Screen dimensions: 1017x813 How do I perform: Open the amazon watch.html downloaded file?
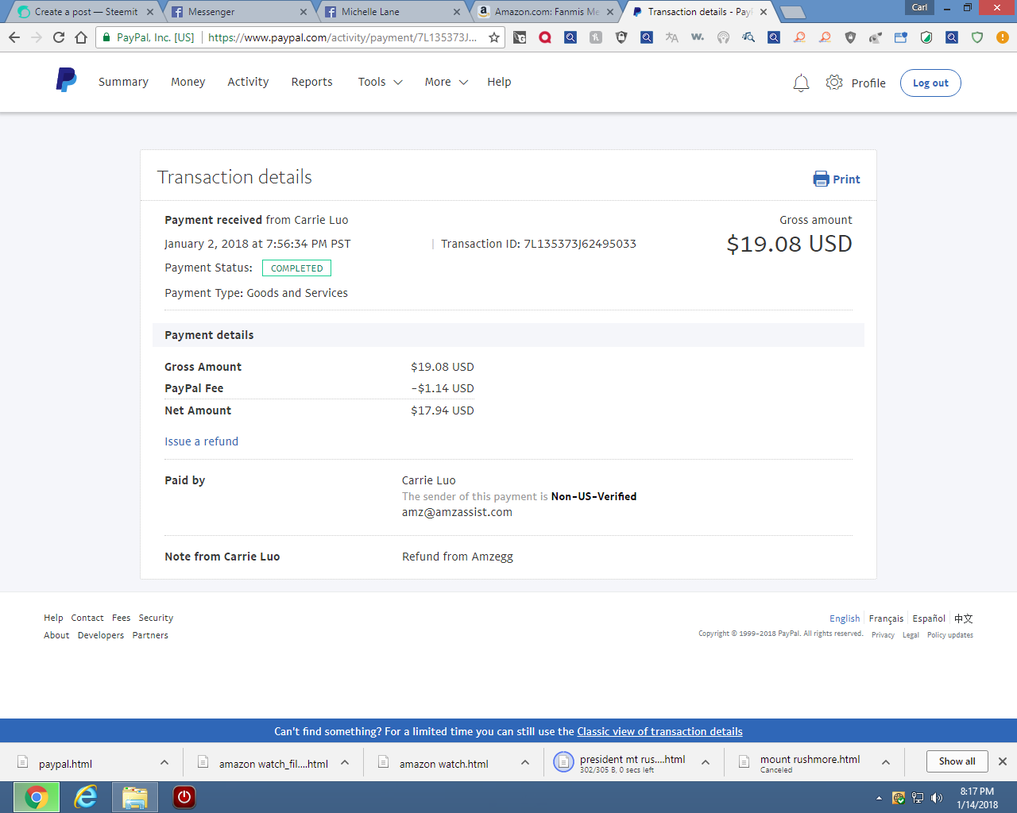click(x=443, y=764)
